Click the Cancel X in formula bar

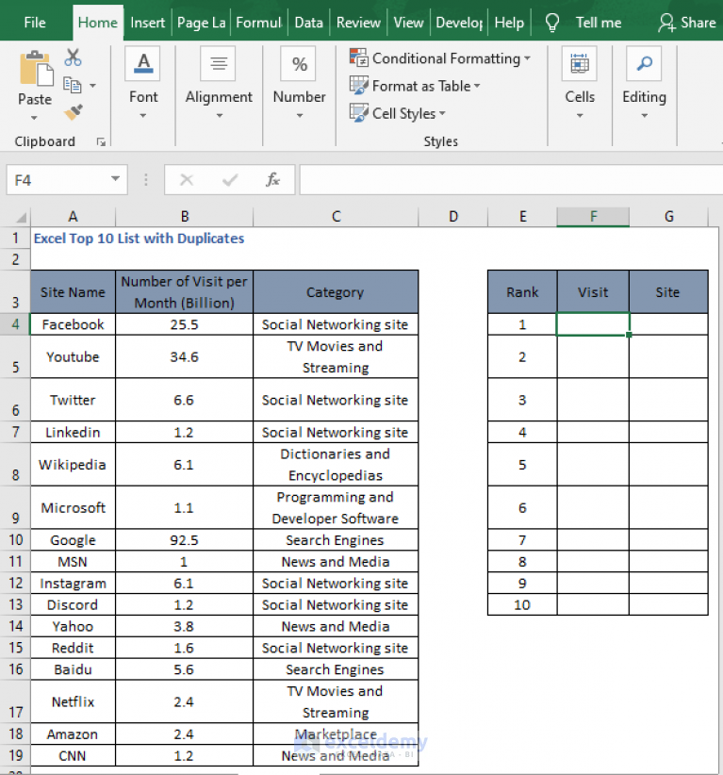(x=187, y=179)
